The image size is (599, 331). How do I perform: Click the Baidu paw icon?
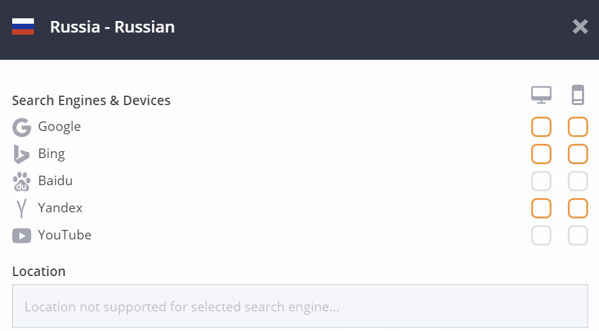[22, 181]
